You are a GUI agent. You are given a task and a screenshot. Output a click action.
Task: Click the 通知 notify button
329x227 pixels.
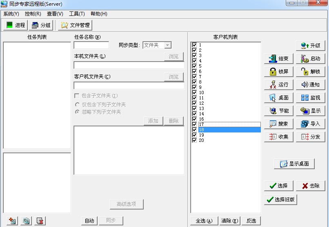point(310,85)
